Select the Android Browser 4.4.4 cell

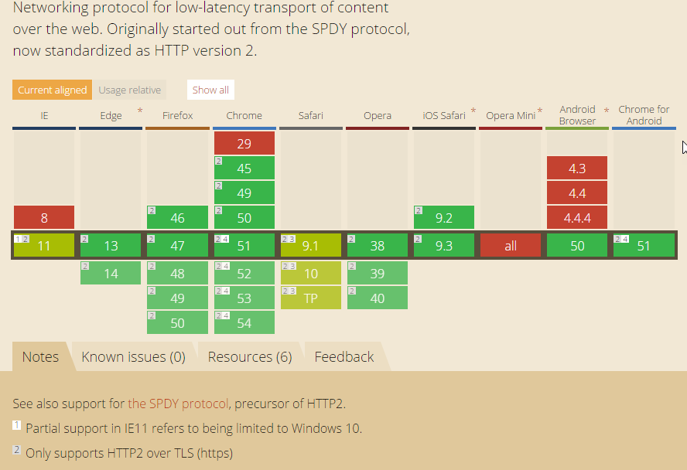pos(577,218)
